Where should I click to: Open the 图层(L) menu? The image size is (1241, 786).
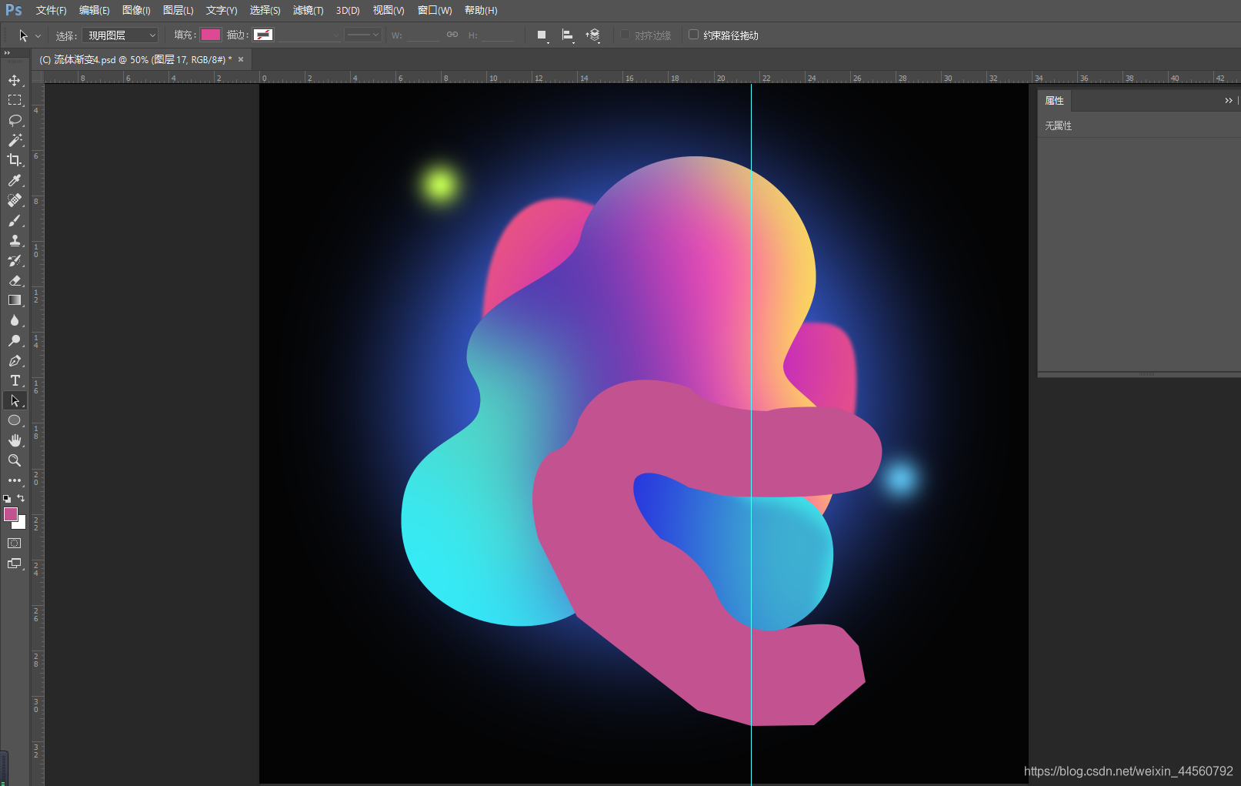click(178, 11)
